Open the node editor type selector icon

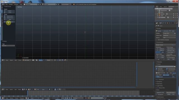tap(3, 89)
